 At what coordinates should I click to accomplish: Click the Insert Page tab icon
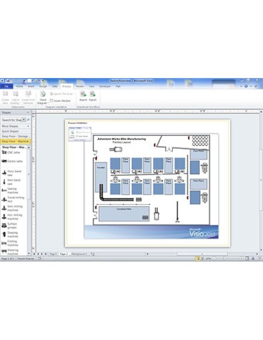[93, 254]
